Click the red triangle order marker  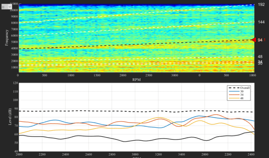254,40
